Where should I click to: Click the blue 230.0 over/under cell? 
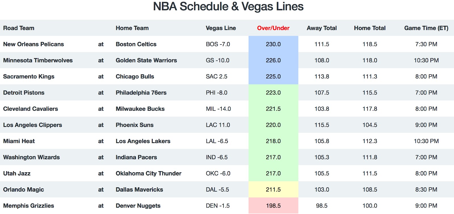(x=273, y=44)
